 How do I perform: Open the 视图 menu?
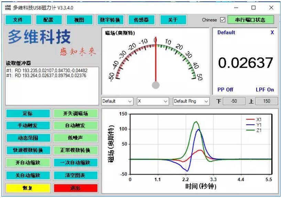pyautogui.click(x=79, y=20)
